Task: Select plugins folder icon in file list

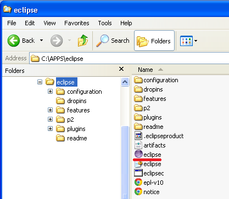Action: (138, 117)
